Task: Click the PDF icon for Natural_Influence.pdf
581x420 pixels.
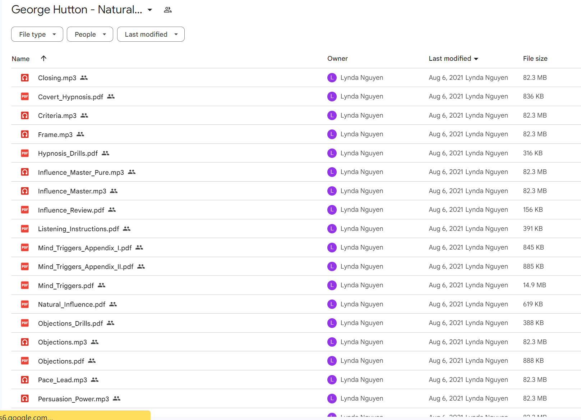Action: [x=25, y=304]
